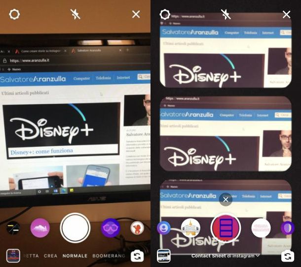Switch to NORMALE mode
This screenshot has height=267, width=301.
[75, 256]
